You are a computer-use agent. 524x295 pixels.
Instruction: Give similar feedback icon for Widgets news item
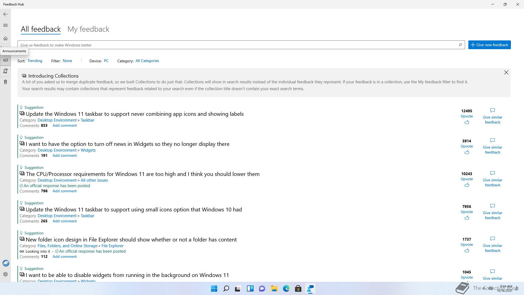tap(493, 140)
